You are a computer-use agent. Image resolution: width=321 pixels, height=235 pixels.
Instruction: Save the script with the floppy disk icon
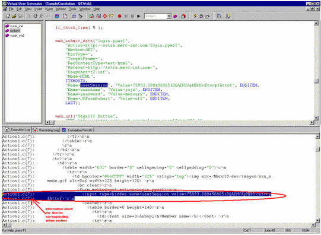tap(21, 16)
